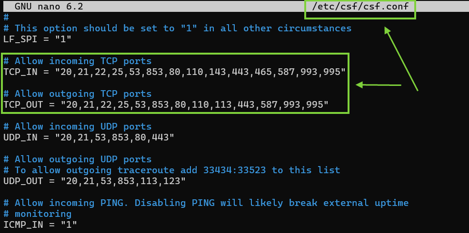Click the GNU nano 6.2 title text
This screenshot has height=233, width=469.
[49, 6]
